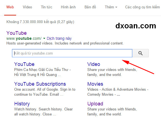
Task: Select the Web search tab
Action: pyautogui.click(x=10, y=7)
